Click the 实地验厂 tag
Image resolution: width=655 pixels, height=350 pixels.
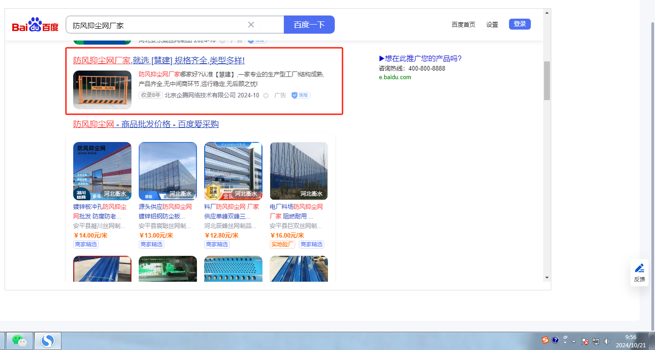click(282, 244)
